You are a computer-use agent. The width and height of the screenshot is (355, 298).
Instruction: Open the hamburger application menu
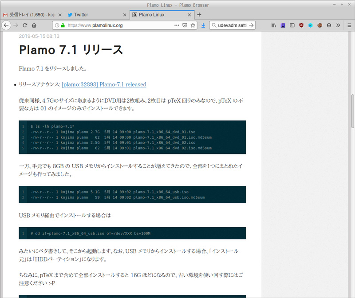pyautogui.click(x=349, y=25)
